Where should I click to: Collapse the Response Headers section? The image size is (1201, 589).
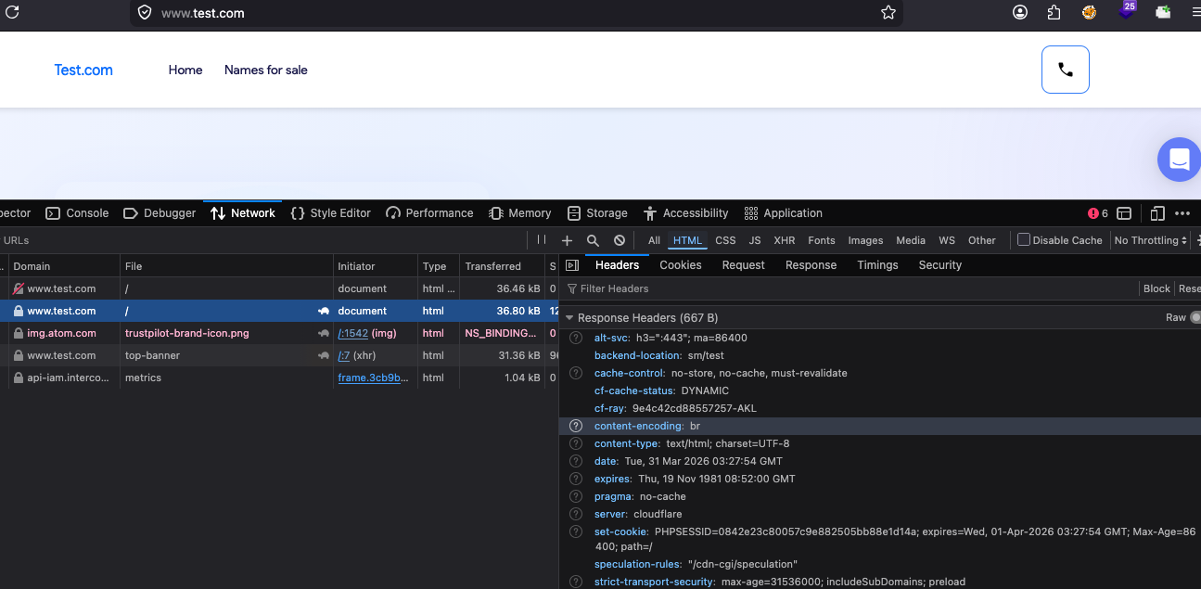coord(569,318)
